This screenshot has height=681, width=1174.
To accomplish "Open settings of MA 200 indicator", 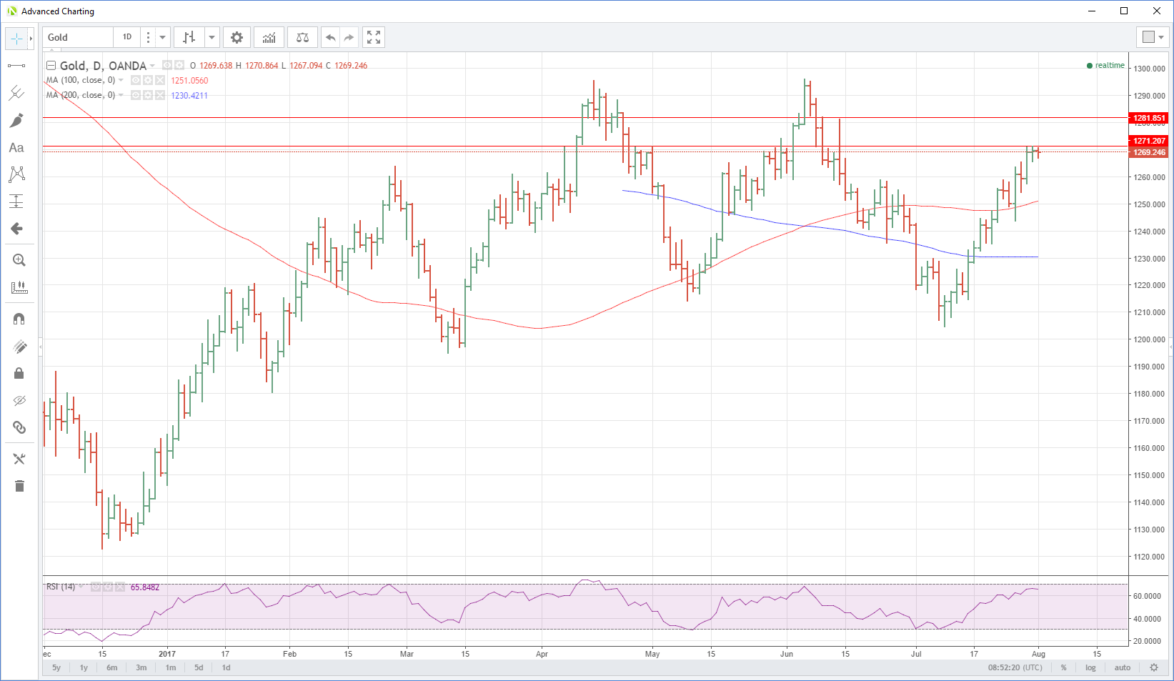I will 148,95.
